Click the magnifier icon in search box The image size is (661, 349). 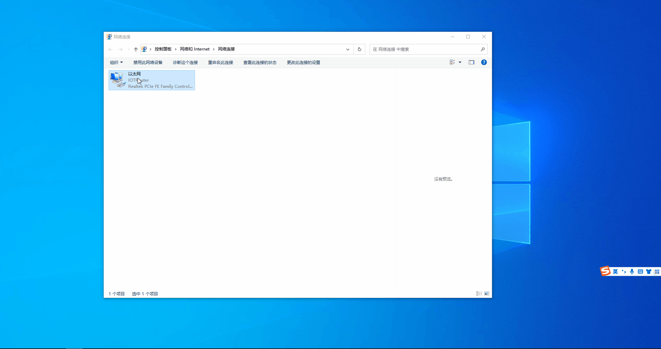[x=483, y=49]
